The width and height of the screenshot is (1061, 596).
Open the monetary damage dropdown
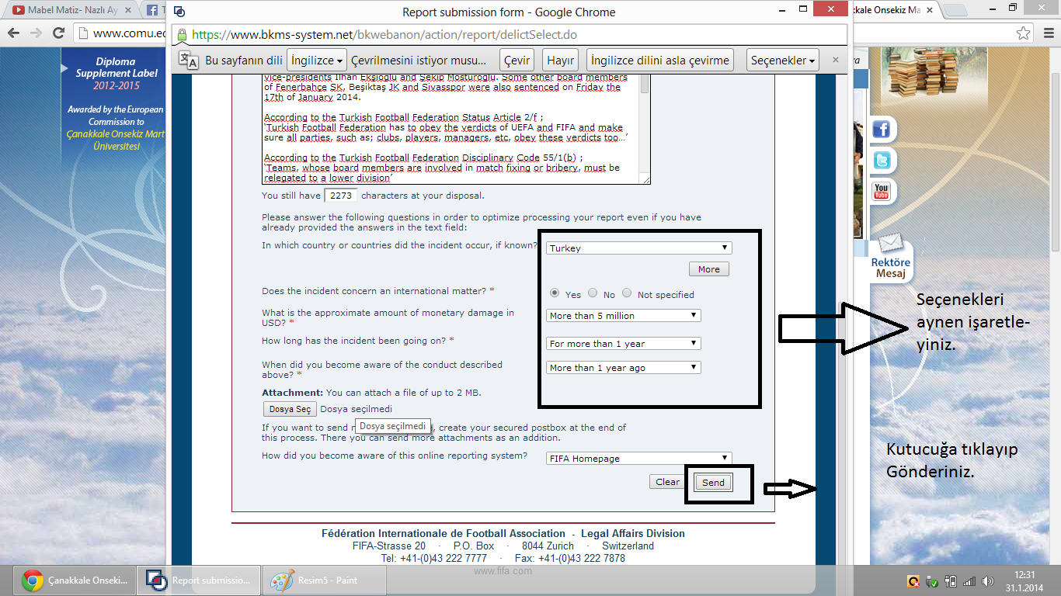(x=624, y=316)
